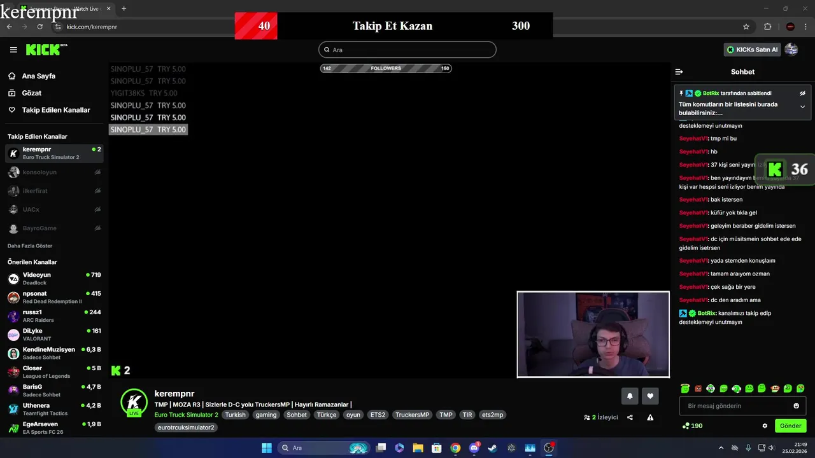This screenshot has height=458, width=815.
Task: Select kerempnr in followed channels list
Action: point(54,153)
